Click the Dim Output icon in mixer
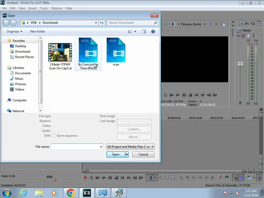Viewport: 264px width, 198px height. pyautogui.click(x=253, y=23)
